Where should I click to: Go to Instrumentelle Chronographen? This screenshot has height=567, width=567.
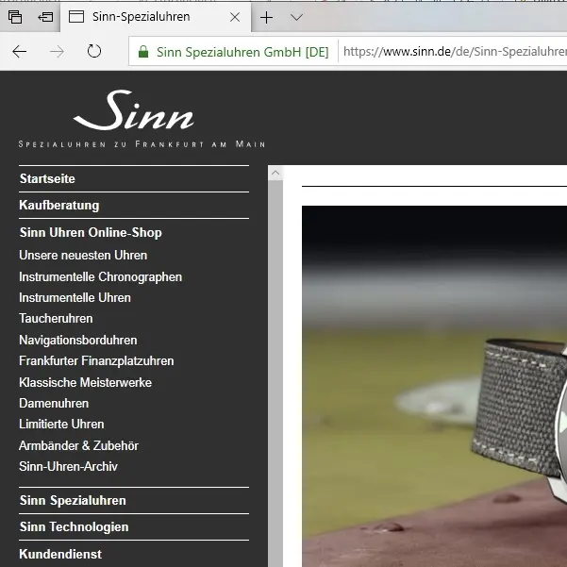coord(100,276)
